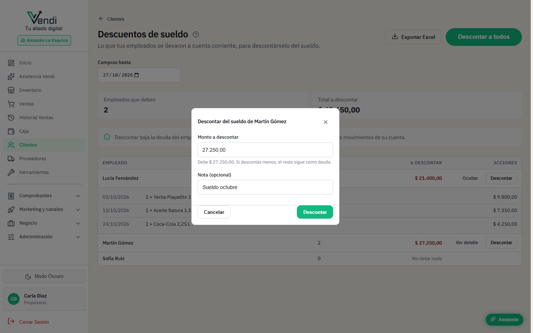
Task: Open the calendar picker icon in Compras hasta
Action: click(137, 75)
